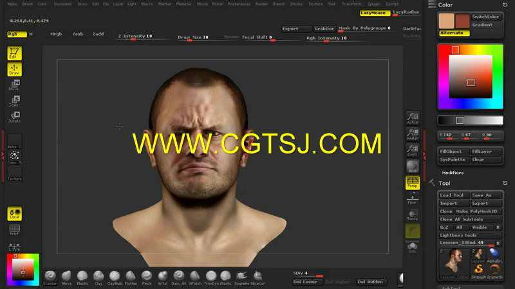Toggle LazyMouse on or off

pos(375,13)
